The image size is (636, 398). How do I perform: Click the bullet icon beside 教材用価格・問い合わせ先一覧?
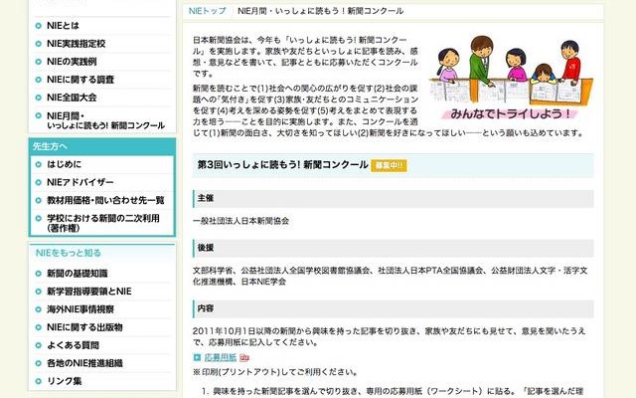pyautogui.click(x=39, y=200)
